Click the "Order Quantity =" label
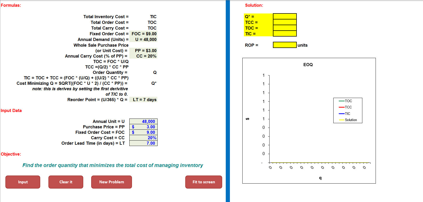This screenshot has width=423, height=202. click(110, 72)
